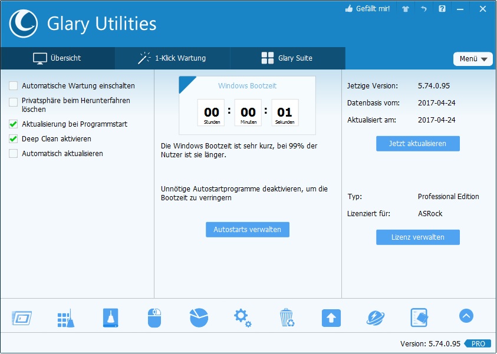The width and height of the screenshot is (497, 354).
Task: Minimize the Glary Utilities window
Action: click(x=460, y=9)
